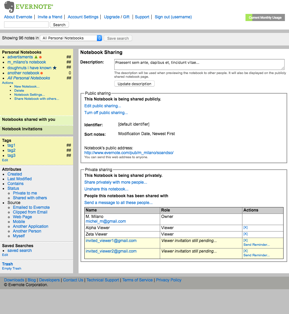Click the Delete notebook action

(x=19, y=91)
